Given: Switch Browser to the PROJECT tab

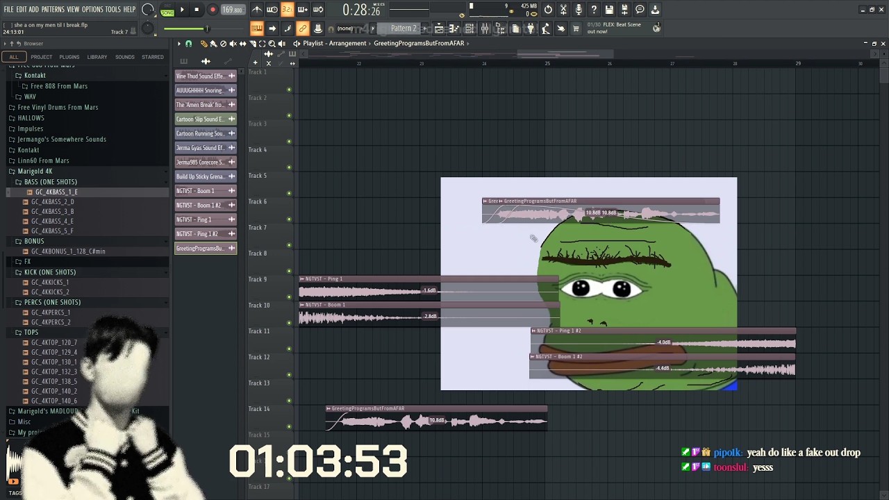Looking at the screenshot, I should (x=41, y=57).
